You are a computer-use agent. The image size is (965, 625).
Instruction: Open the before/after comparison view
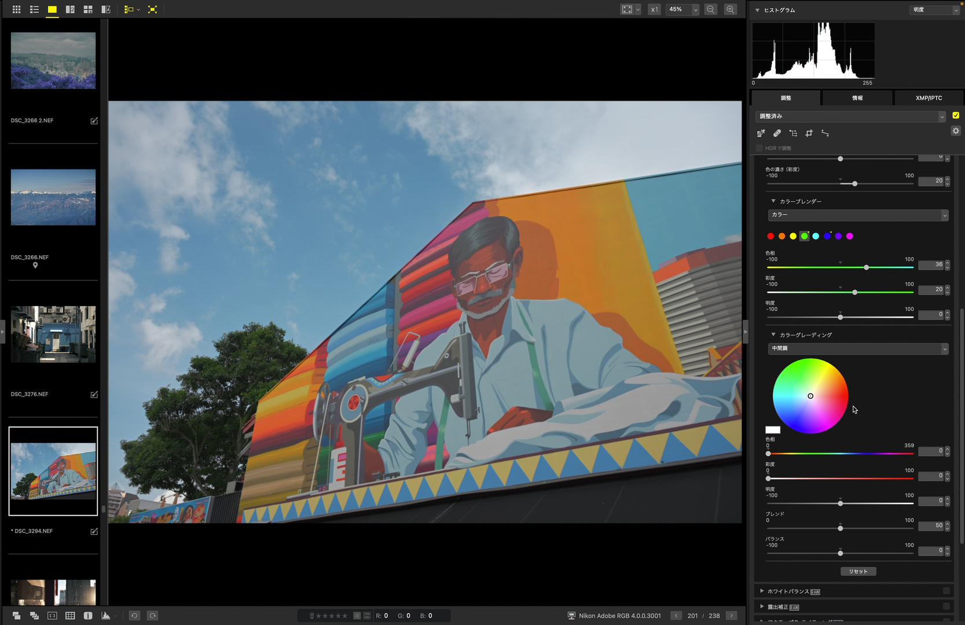click(x=106, y=9)
